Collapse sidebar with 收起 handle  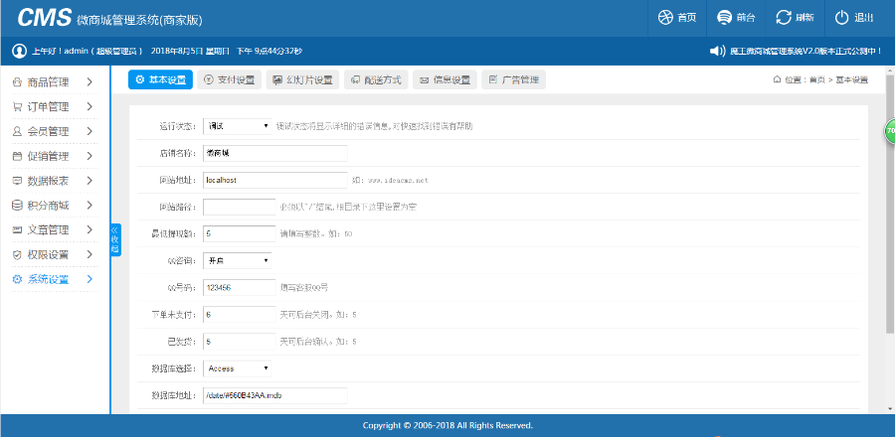point(114,240)
